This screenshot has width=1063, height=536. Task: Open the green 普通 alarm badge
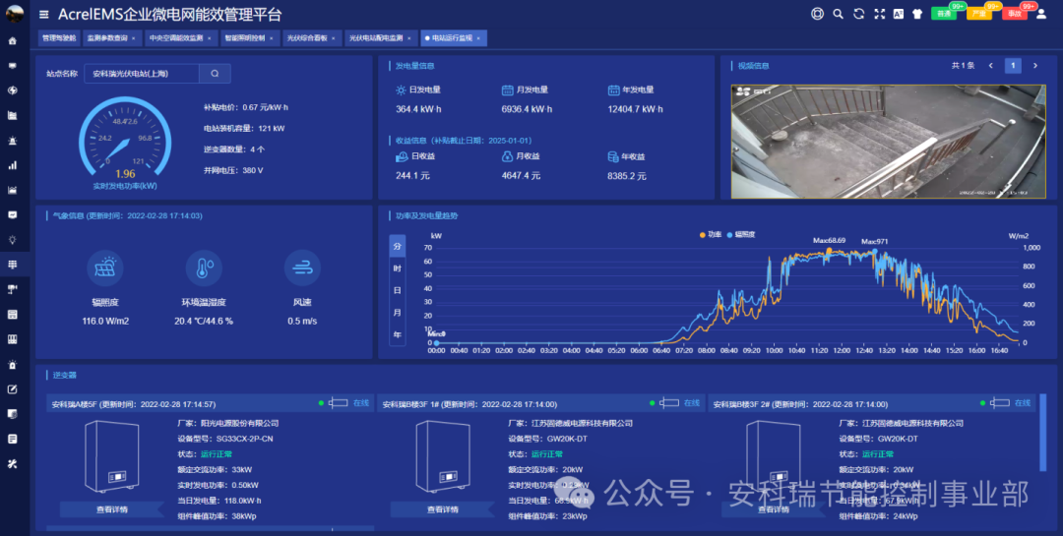tap(944, 14)
